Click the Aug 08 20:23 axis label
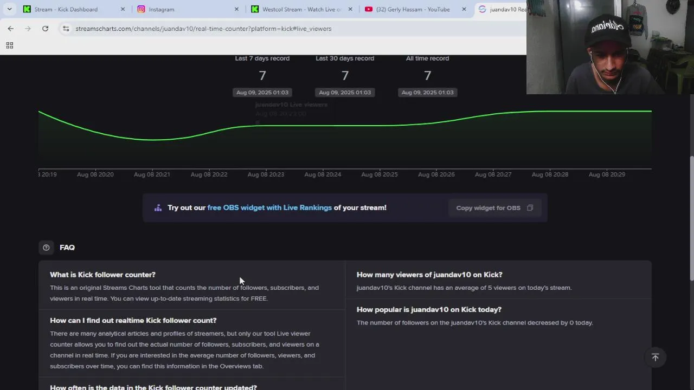 (x=266, y=174)
